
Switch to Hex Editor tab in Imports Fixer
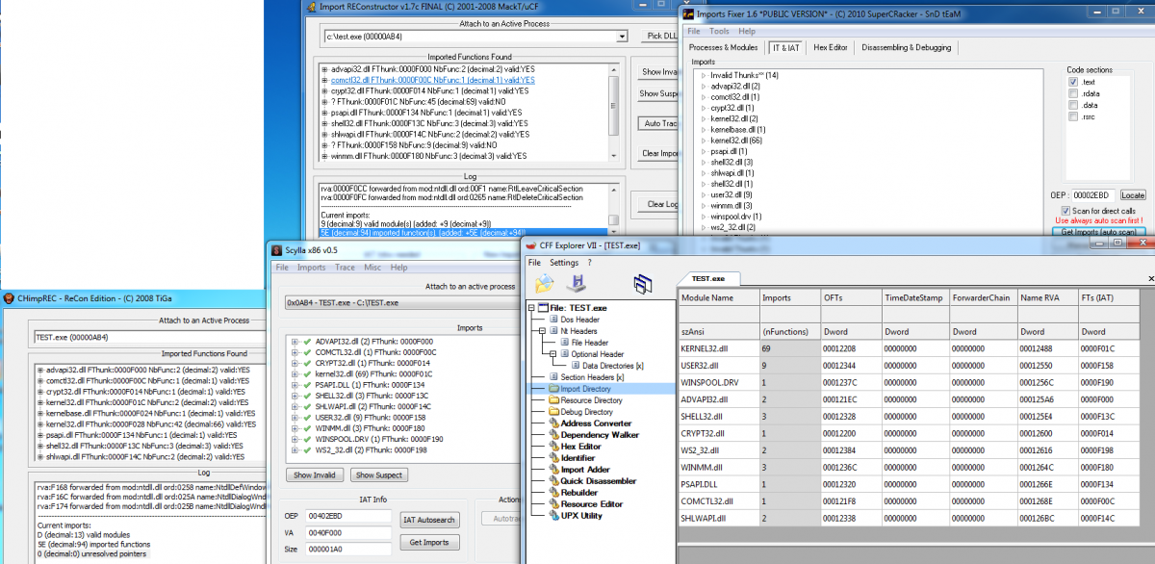pyautogui.click(x=831, y=47)
